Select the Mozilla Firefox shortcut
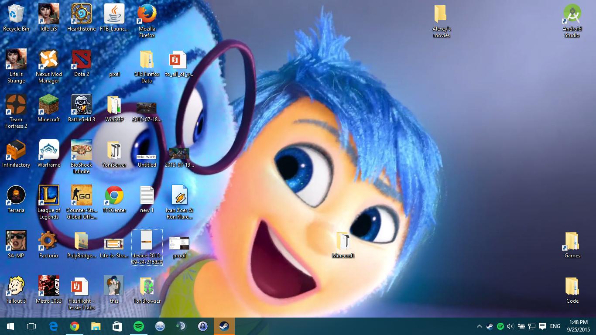This screenshot has width=596, height=335. pos(147,21)
